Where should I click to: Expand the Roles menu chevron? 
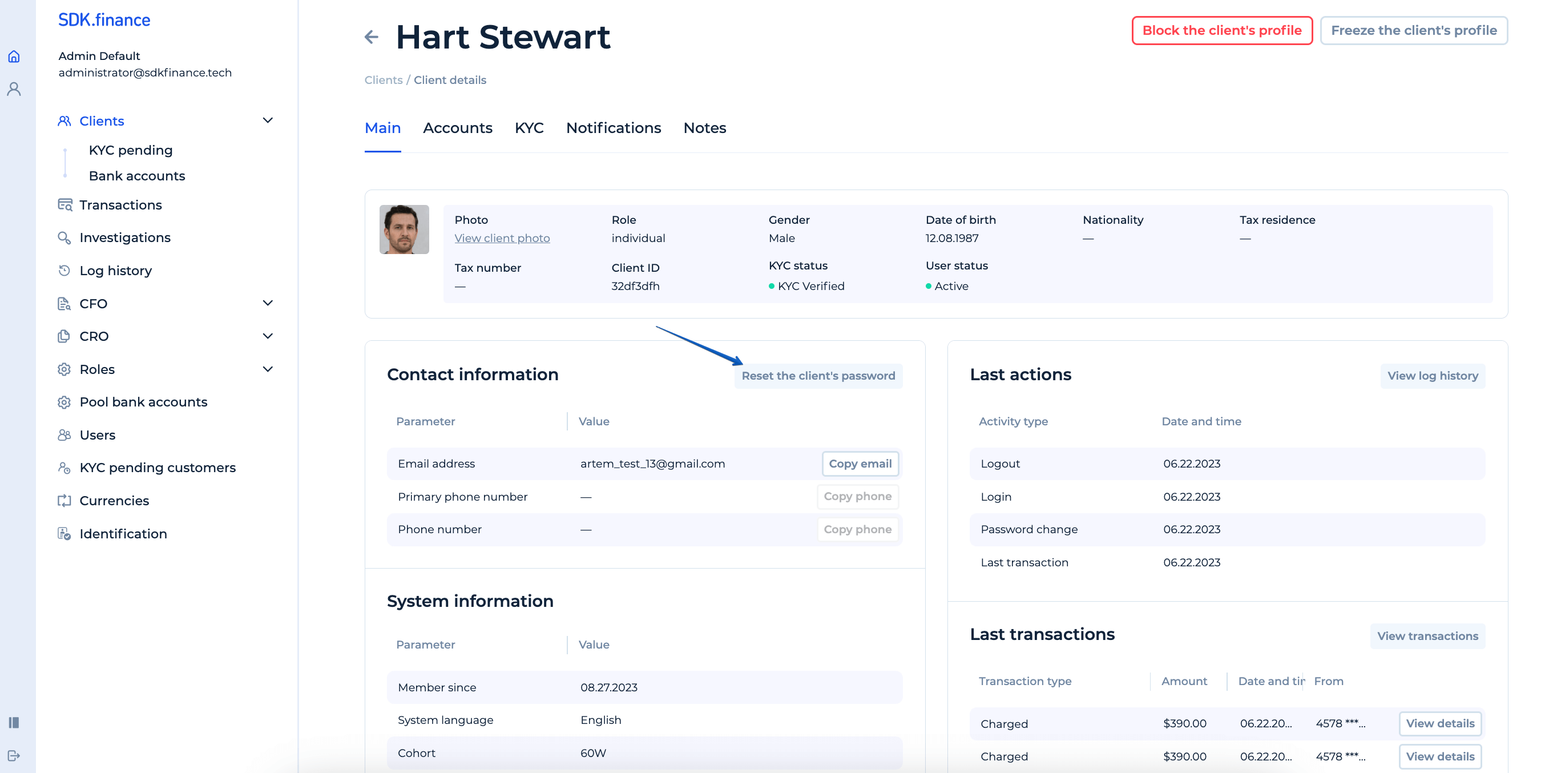coord(268,369)
